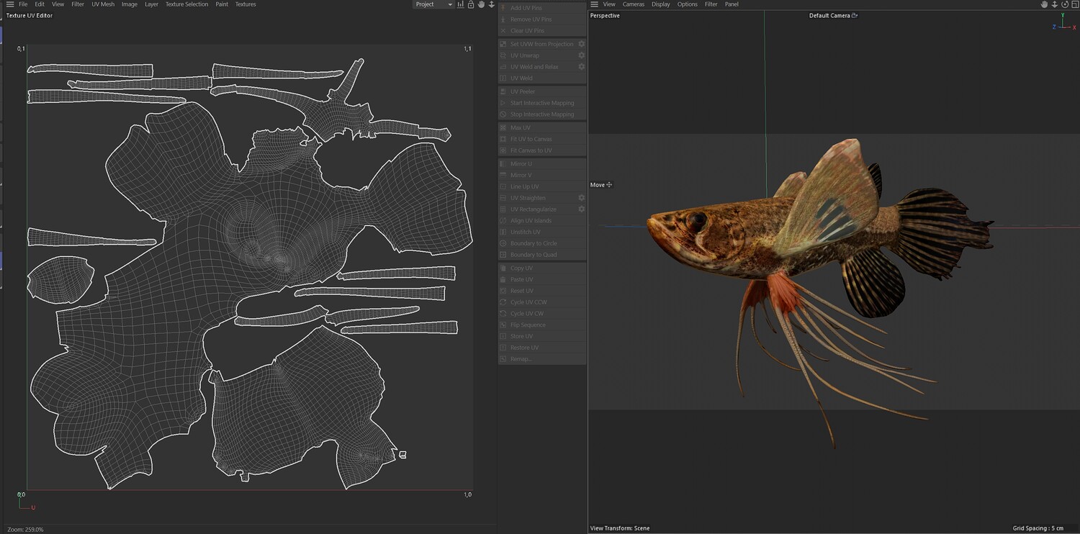1080x534 pixels.
Task: Open the Project dropdown in UV Editor
Action: pos(433,4)
